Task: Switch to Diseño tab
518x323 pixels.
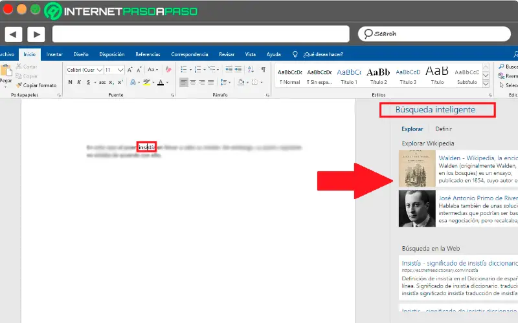Action: click(81, 54)
